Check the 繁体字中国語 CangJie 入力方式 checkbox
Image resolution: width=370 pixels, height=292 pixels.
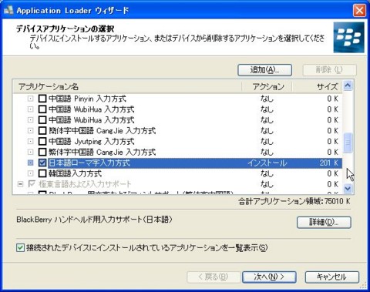(x=42, y=152)
